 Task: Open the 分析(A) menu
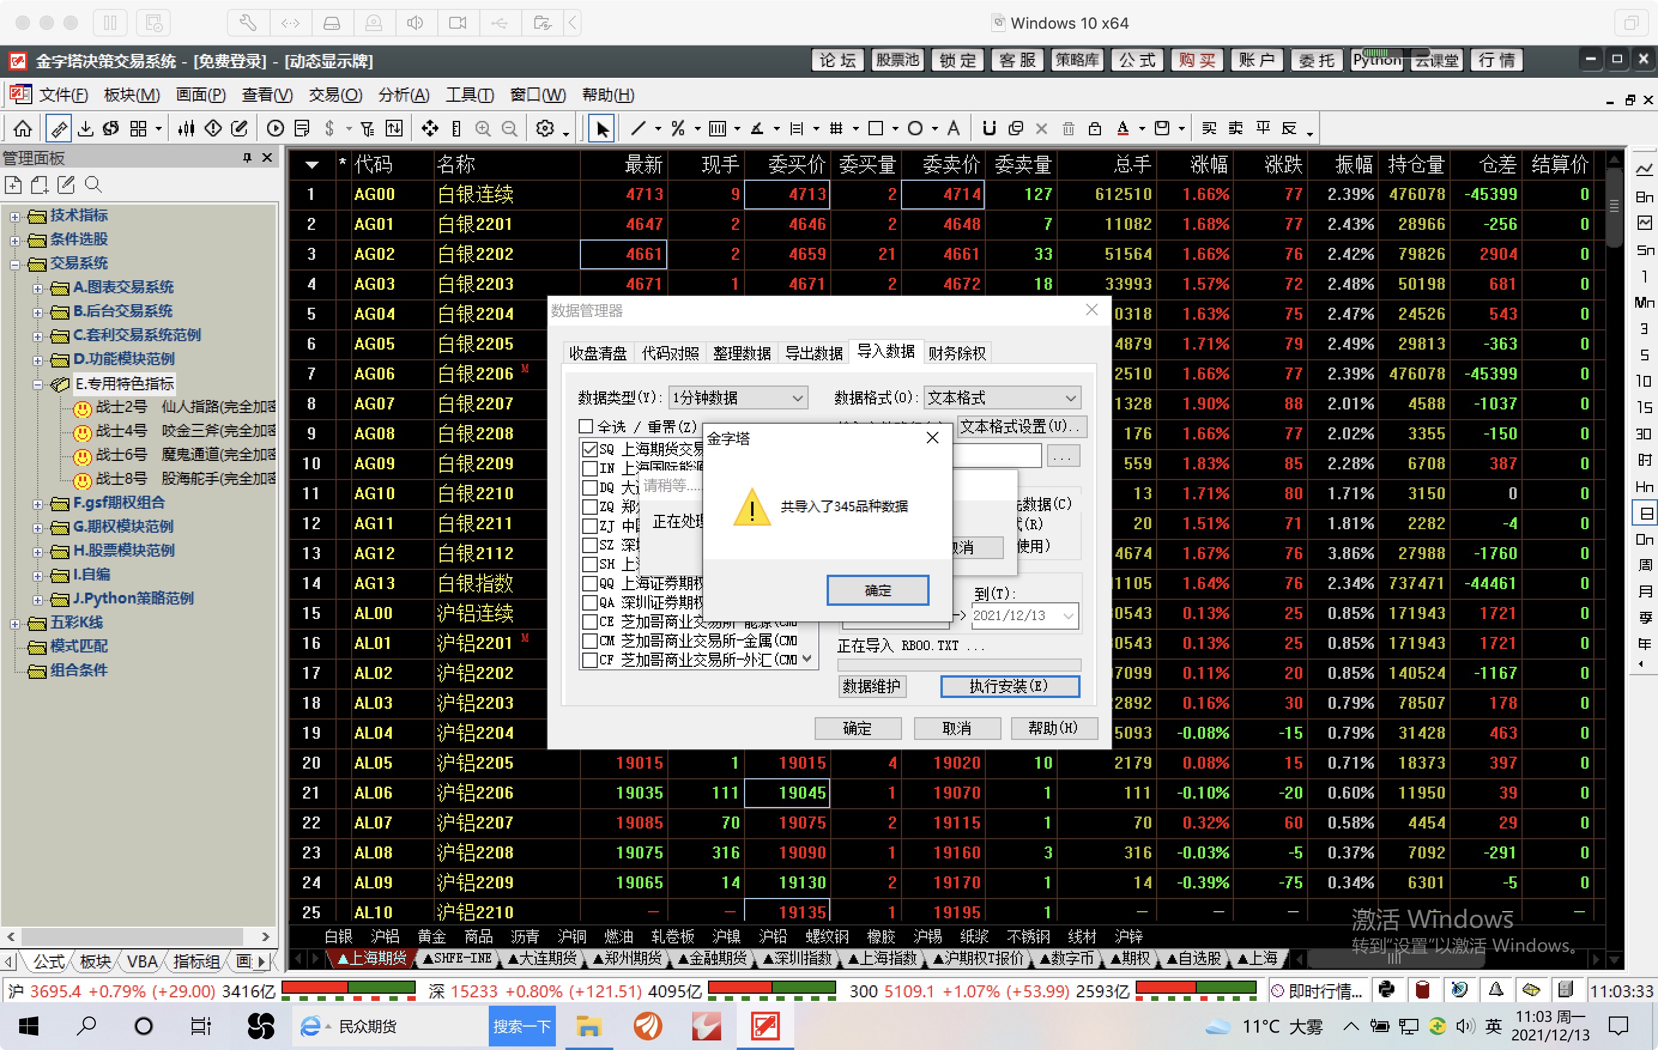[x=404, y=95]
